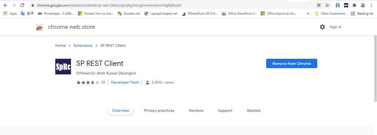Open the Booden.net bookmark
The width and height of the screenshot is (377, 135).
point(129,14)
